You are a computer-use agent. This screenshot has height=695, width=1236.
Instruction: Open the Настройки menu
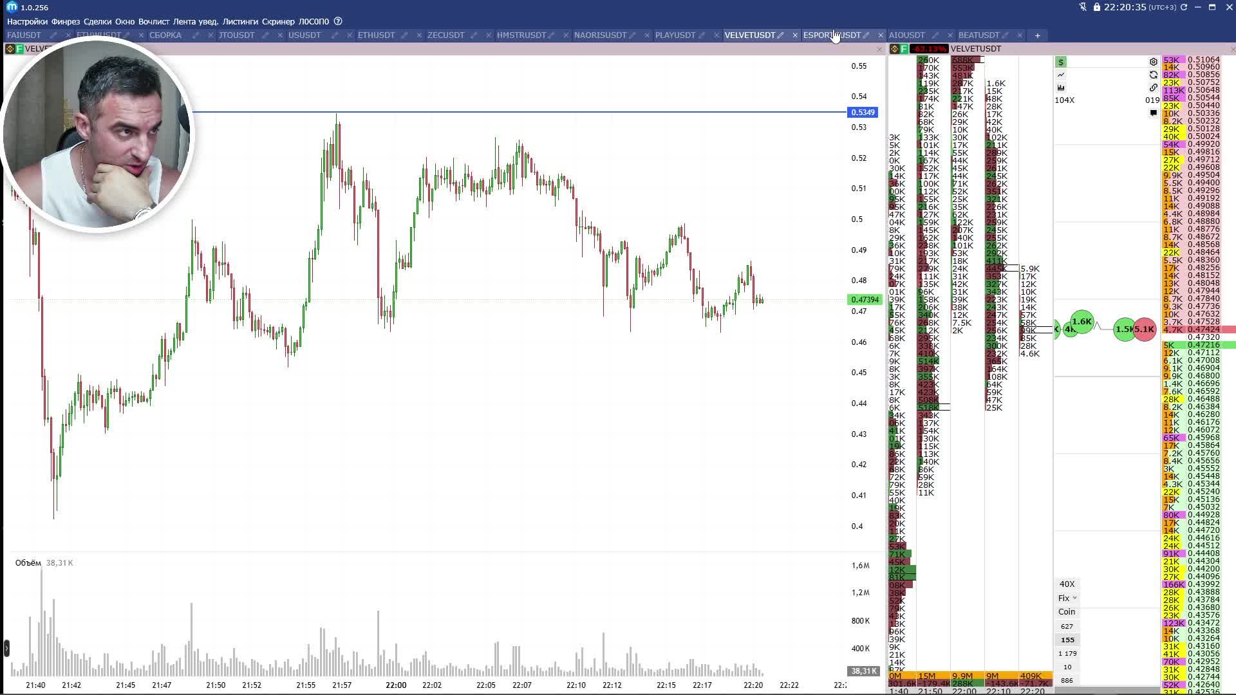(x=27, y=21)
